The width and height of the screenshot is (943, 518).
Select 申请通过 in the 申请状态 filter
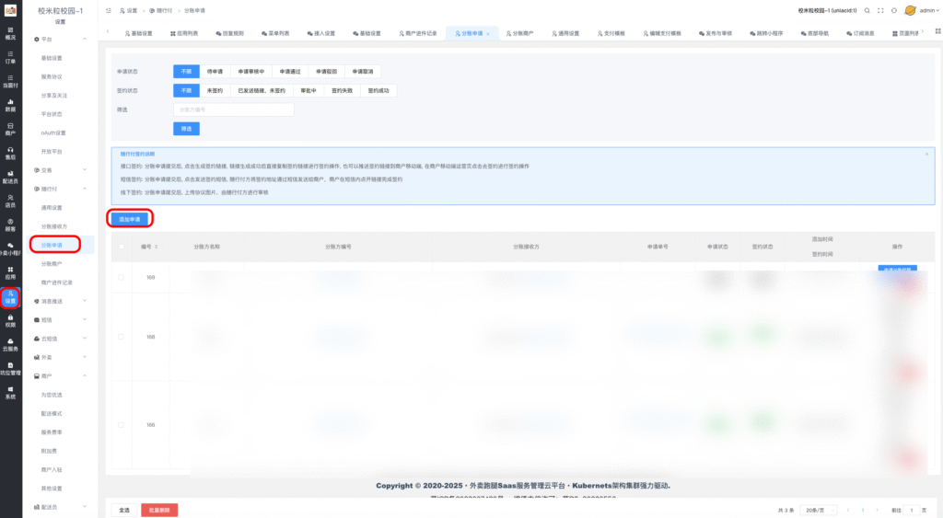[290, 72]
